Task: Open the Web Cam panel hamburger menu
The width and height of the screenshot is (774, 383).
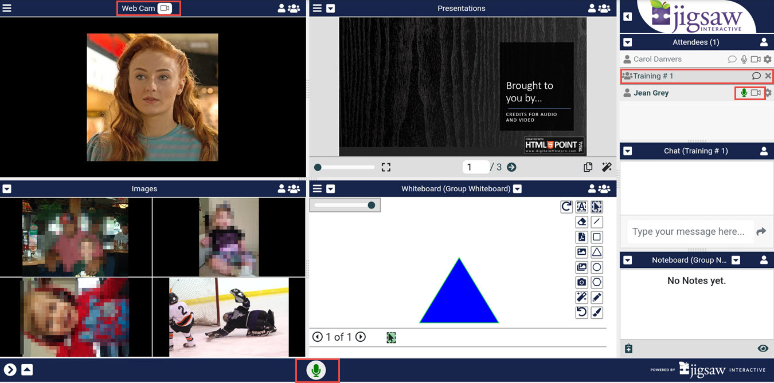Action: [x=7, y=9]
